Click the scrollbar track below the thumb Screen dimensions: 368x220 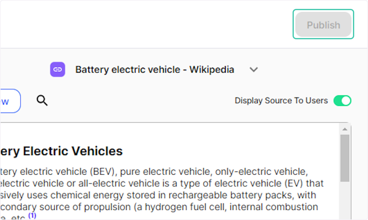[345, 199]
